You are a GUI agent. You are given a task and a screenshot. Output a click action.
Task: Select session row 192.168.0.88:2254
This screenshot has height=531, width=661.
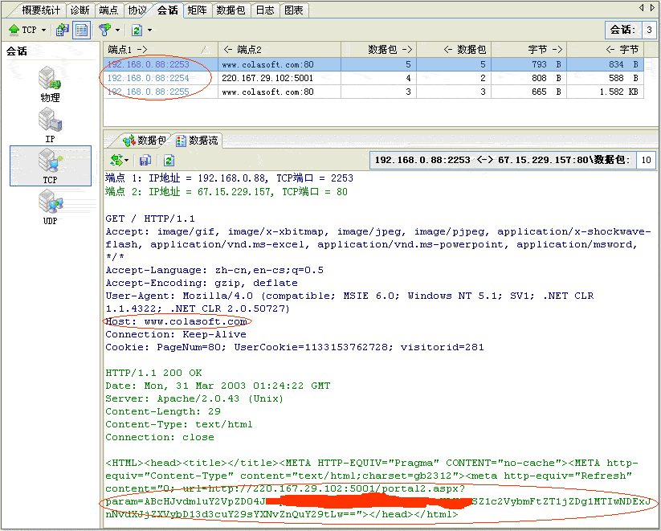pyautogui.click(x=373, y=78)
